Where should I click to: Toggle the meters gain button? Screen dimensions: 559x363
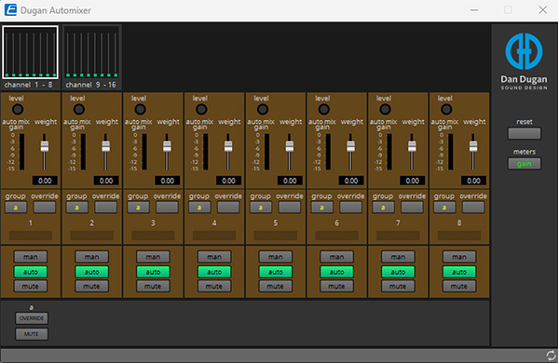tap(524, 164)
